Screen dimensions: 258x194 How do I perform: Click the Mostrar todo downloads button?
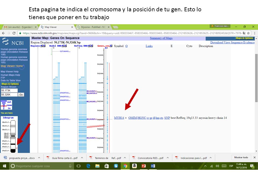pyautogui.click(x=241, y=157)
